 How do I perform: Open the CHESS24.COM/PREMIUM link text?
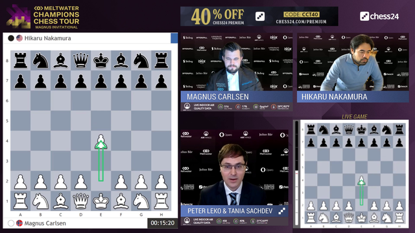301,21
